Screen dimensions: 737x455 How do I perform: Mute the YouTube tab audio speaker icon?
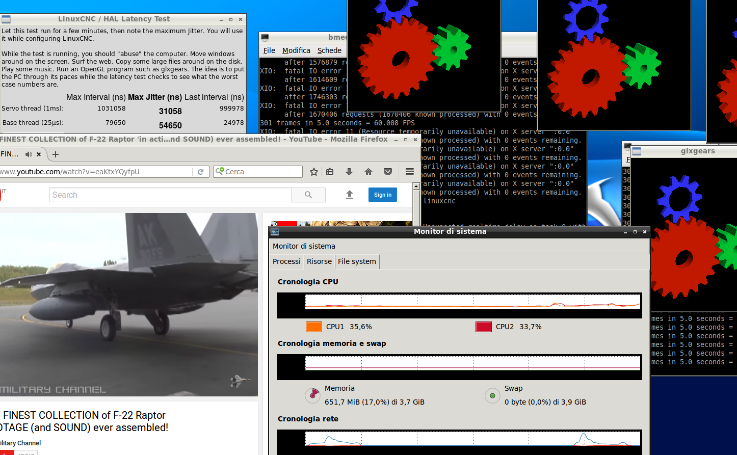click(29, 154)
